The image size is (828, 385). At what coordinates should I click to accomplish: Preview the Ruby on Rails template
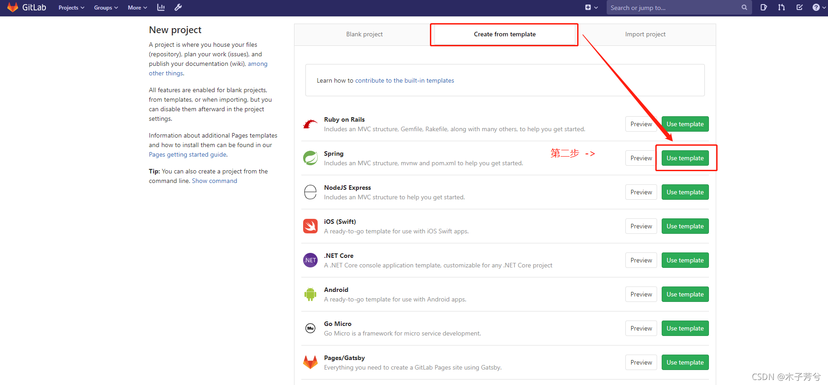click(641, 124)
